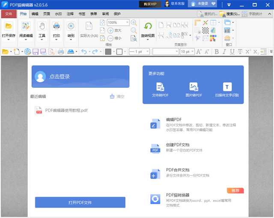Expand the window arrangement dropdown arrow
Image resolution: width=274 pixels, height=218 pixels.
point(233,23)
